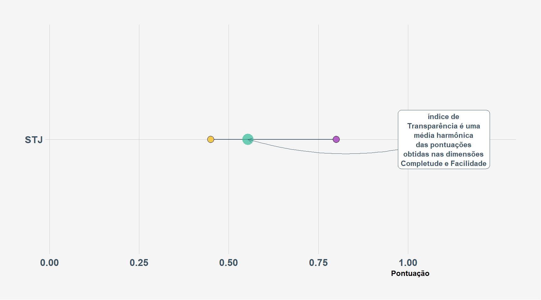Viewport: 541px width, 300px height.
Task: Select the STJ axis label
Action: coord(34,140)
